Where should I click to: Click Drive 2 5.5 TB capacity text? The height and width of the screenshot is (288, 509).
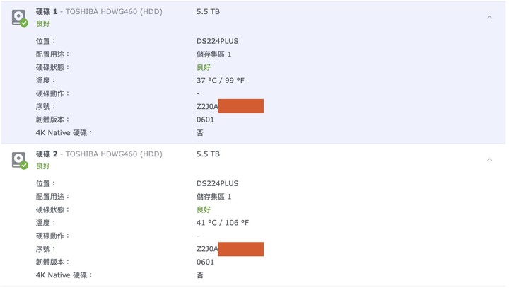click(x=208, y=154)
